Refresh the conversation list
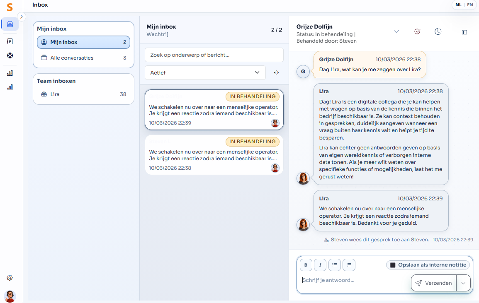 276,72
